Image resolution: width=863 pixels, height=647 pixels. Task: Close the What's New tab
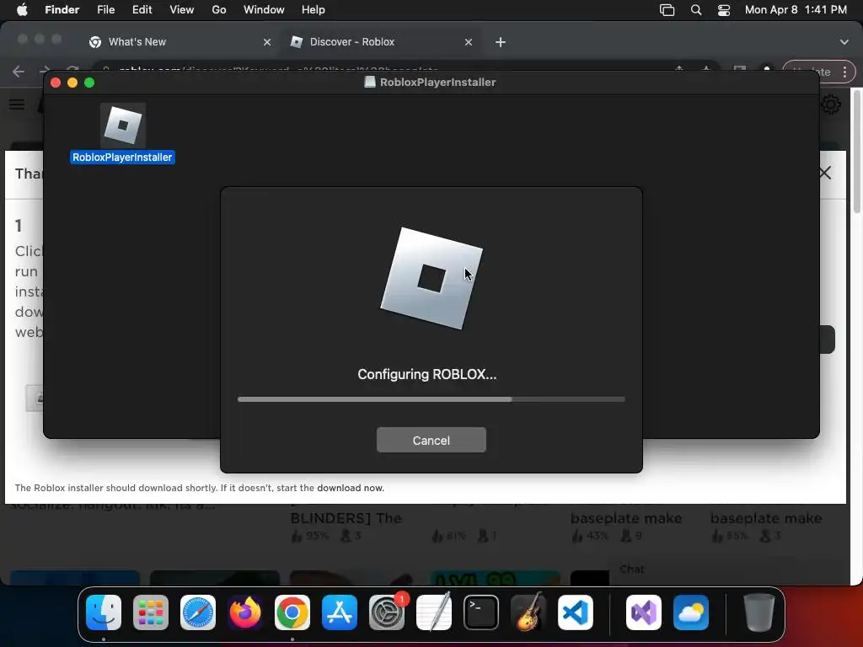tap(267, 42)
